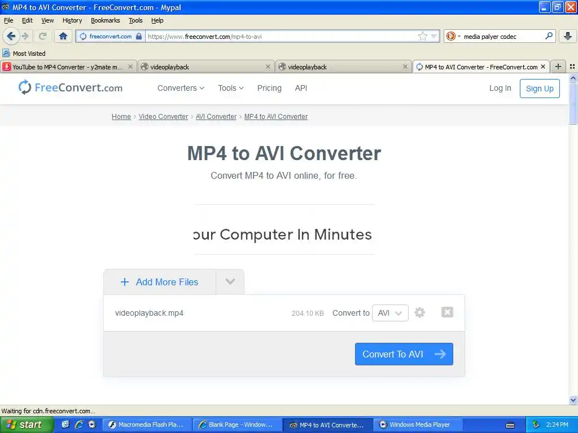Follow the MP4 to AVI Converter breadcrumb
578x433 pixels.
pos(275,116)
